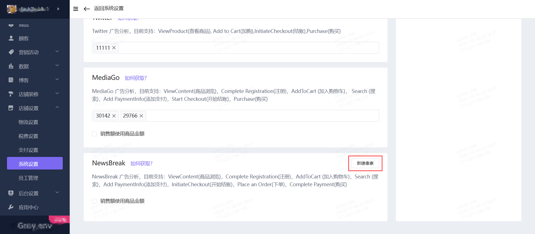Click the 应用中心 wrench icon
Viewport: 535px width, 234px height.
tap(11, 207)
